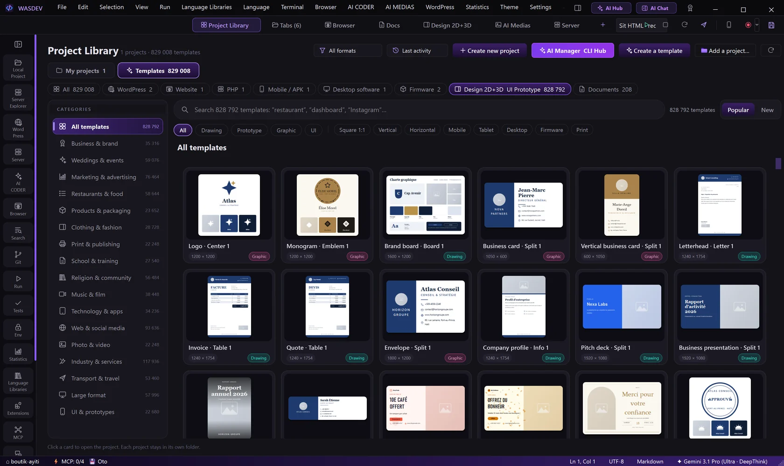Expand the record button dropdown arrow
The image size is (784, 466).
[x=757, y=25]
